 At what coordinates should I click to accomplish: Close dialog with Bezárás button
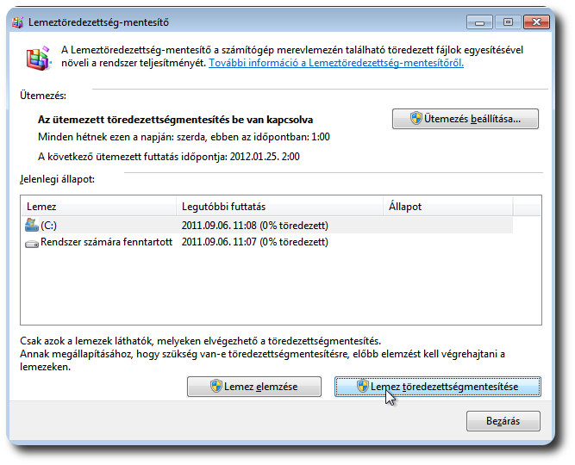[503, 421]
